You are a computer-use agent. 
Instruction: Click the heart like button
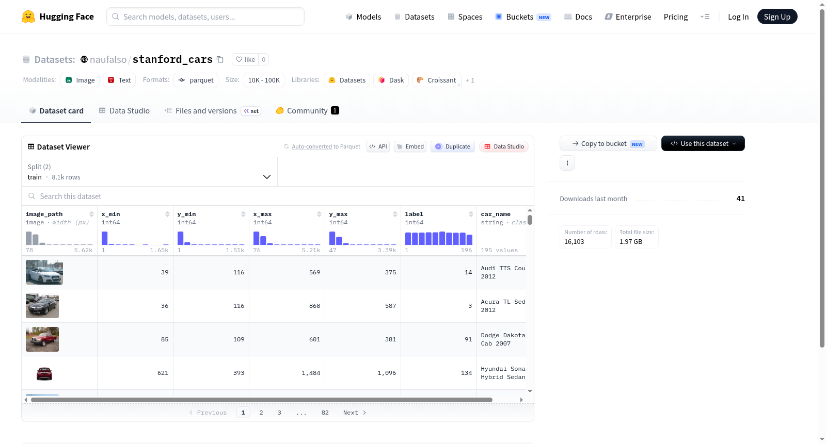tap(245, 59)
